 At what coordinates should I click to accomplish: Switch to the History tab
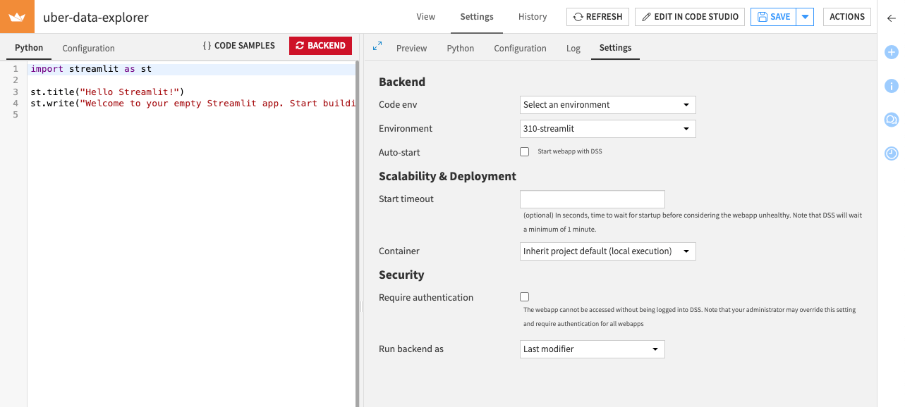tap(532, 17)
